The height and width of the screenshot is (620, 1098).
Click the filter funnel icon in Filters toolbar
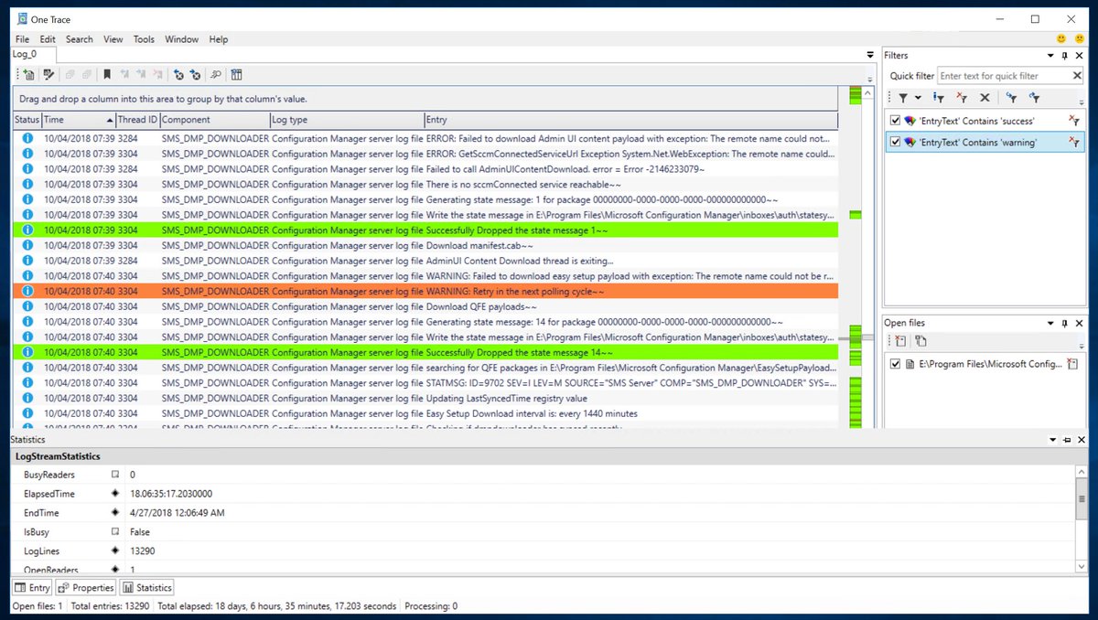point(904,97)
